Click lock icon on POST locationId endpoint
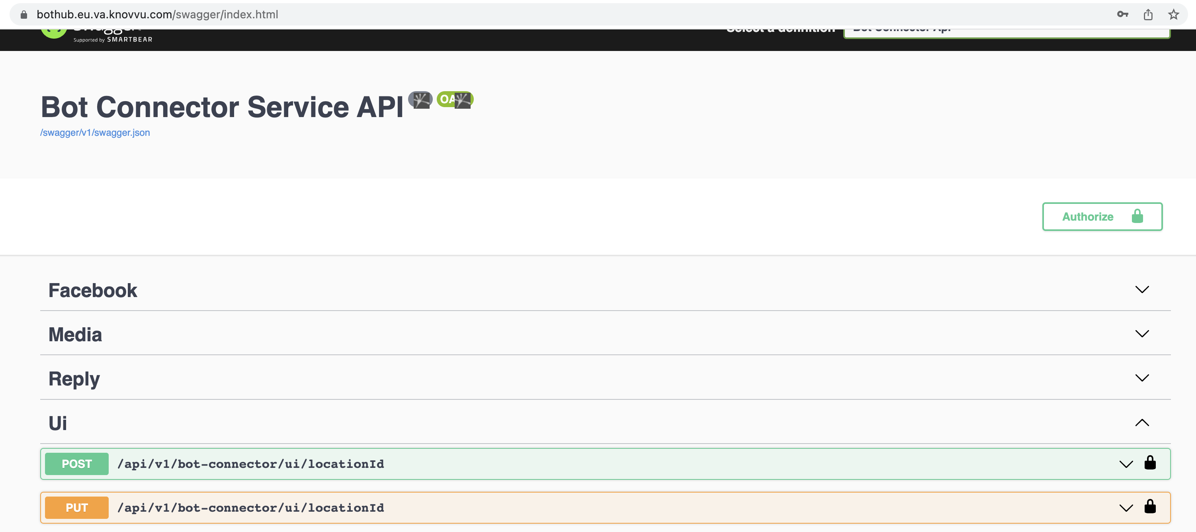 click(1149, 463)
